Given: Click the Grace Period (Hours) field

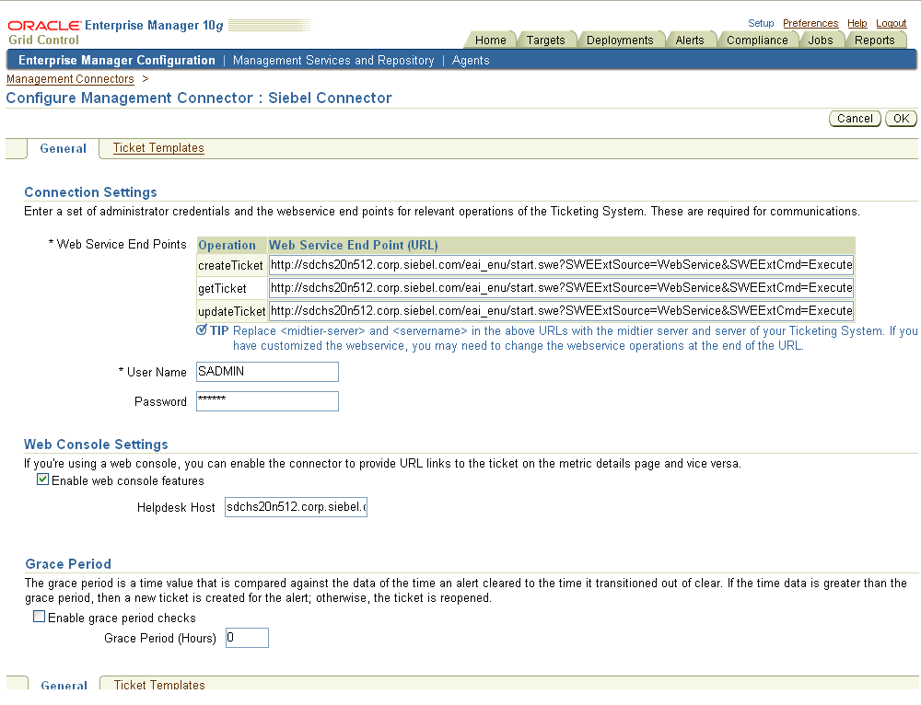Looking at the screenshot, I should [247, 638].
